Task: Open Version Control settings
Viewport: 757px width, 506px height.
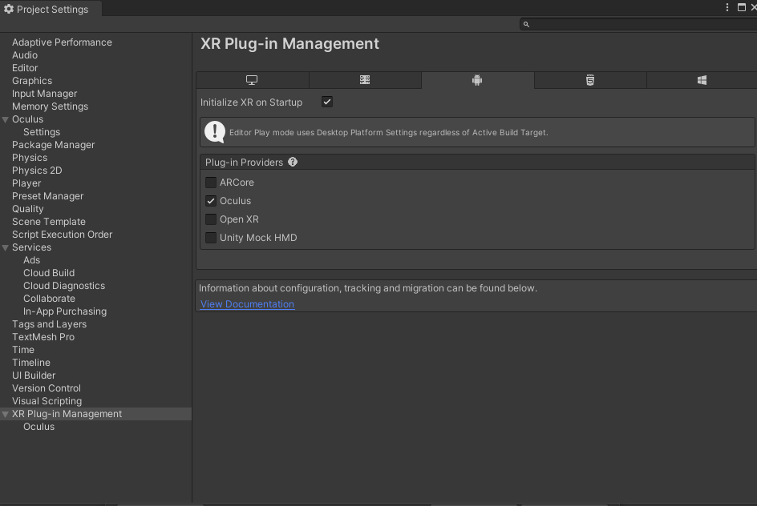Action: [x=47, y=388]
